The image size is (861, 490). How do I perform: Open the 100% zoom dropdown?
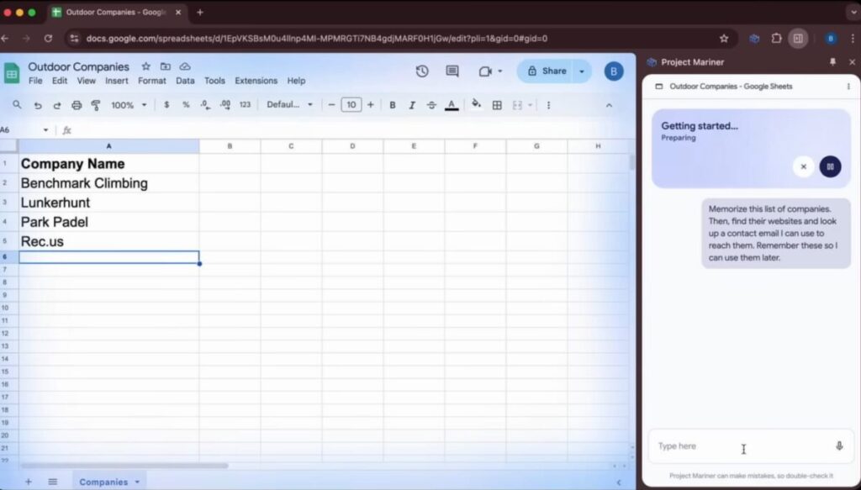pos(129,105)
